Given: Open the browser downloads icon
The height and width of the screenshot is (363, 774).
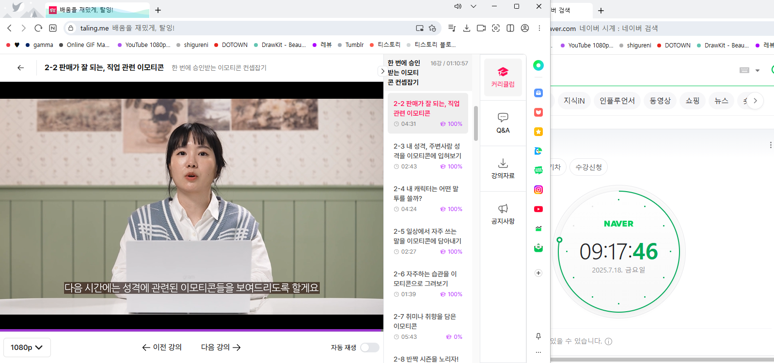Looking at the screenshot, I should [x=466, y=28].
